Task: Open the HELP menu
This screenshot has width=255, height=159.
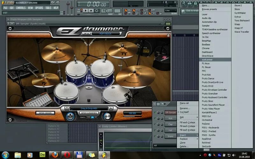Action: coord(56,8)
